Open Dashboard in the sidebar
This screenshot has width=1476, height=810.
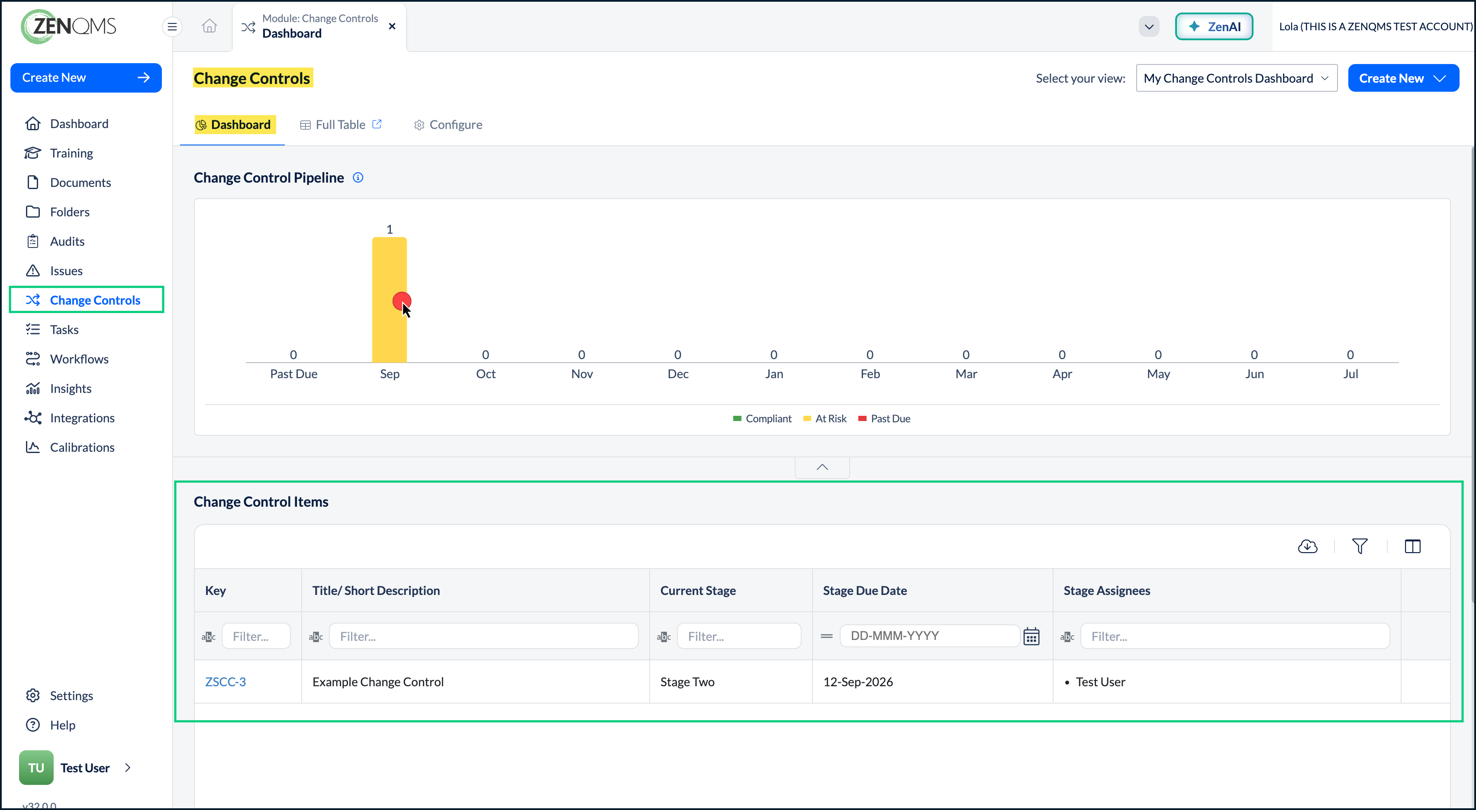click(79, 124)
